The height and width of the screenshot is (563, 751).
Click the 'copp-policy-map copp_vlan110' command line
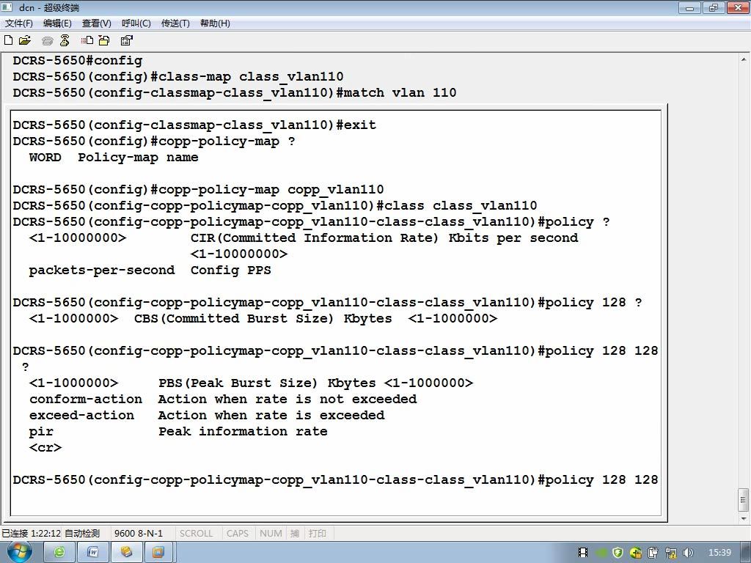click(198, 190)
